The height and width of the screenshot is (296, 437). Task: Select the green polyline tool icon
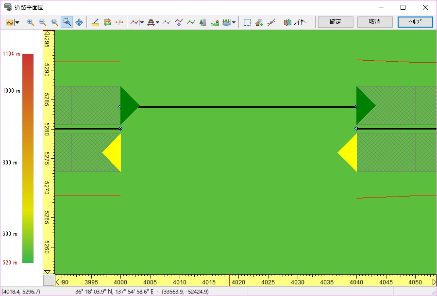(x=191, y=22)
